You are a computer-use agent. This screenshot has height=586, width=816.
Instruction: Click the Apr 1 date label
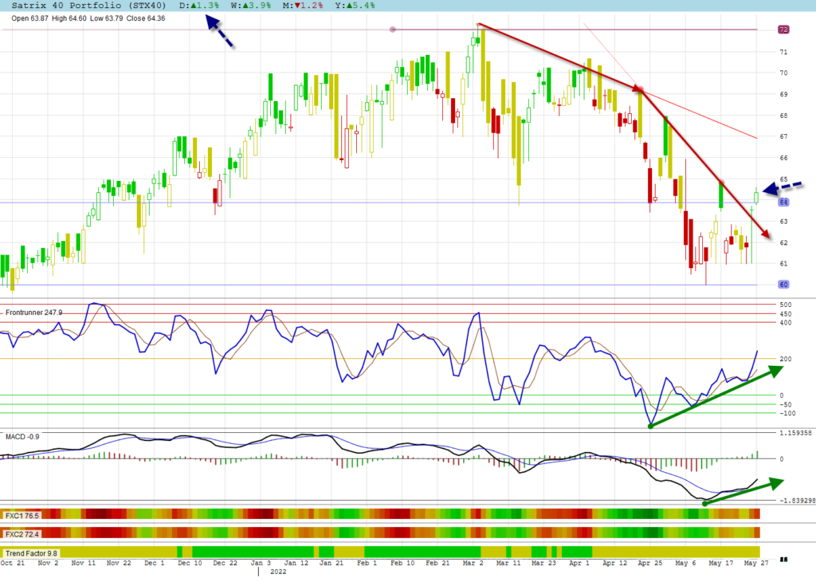point(579,563)
